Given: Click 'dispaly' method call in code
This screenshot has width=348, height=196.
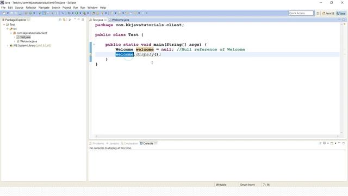Looking at the screenshot, I should (x=145, y=54).
